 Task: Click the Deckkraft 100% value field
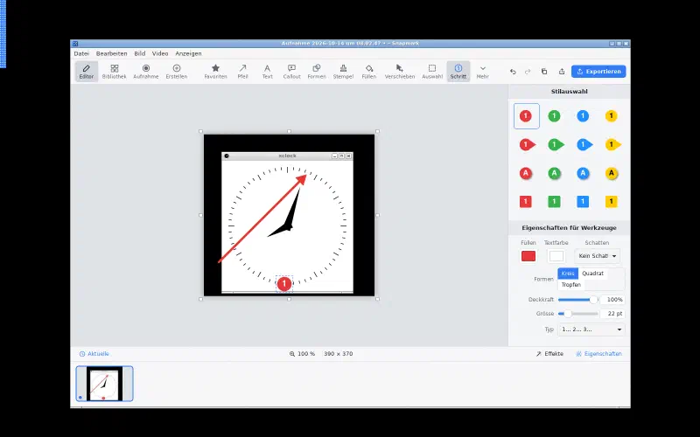point(612,300)
